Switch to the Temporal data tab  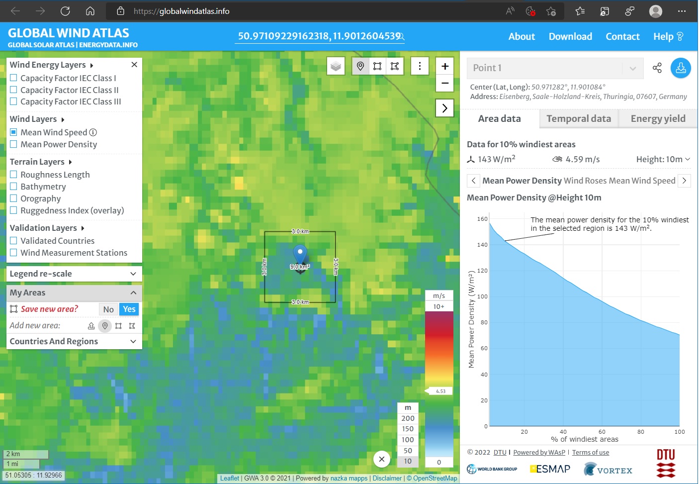[x=578, y=118]
